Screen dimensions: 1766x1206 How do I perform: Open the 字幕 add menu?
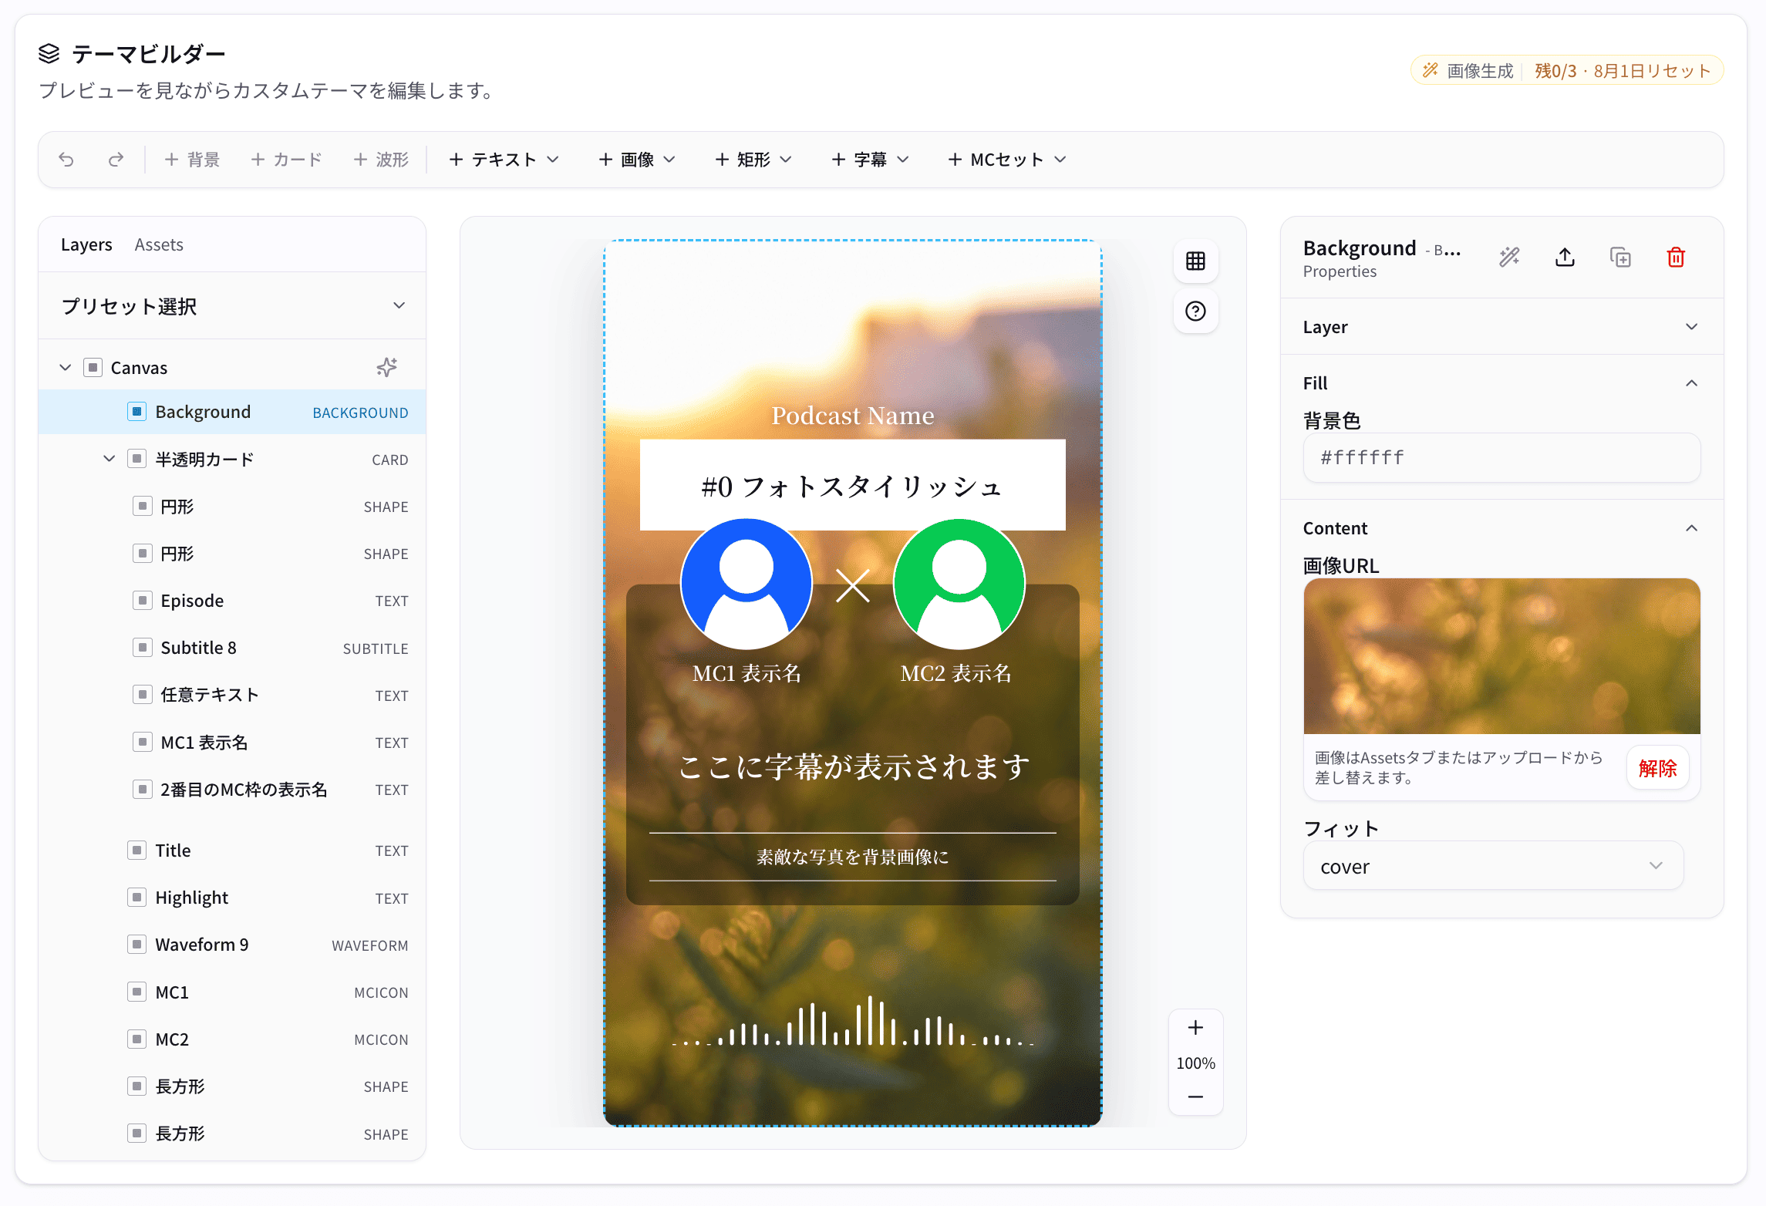click(x=870, y=160)
